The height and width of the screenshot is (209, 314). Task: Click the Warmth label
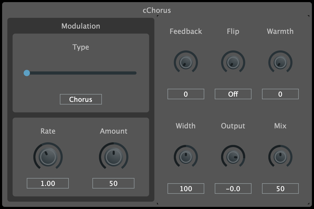[x=280, y=31]
